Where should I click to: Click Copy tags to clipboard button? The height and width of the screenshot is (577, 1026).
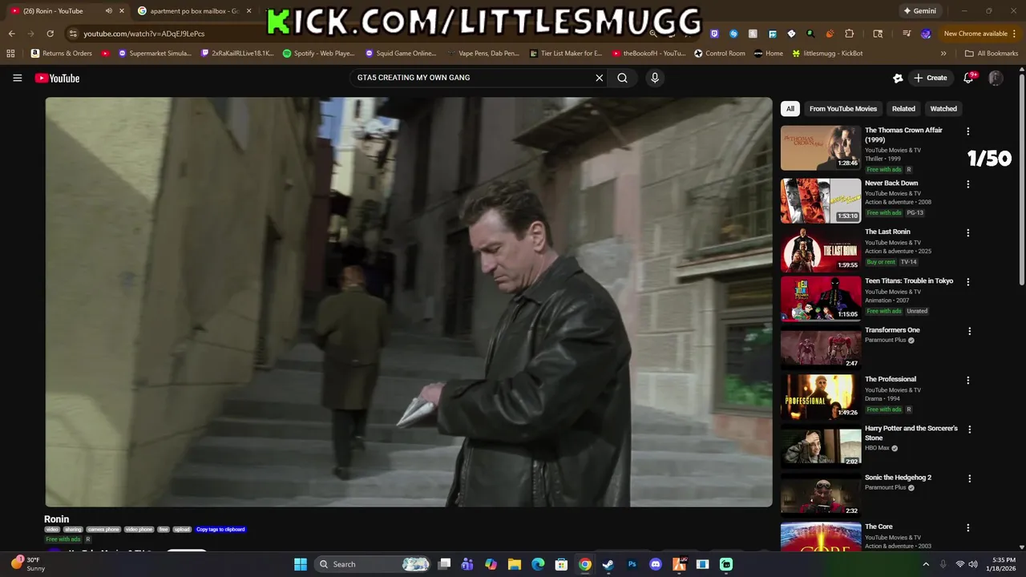(220, 530)
